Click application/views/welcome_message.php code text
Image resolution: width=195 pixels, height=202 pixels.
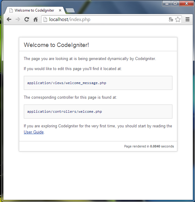pyautogui.click(x=67, y=83)
